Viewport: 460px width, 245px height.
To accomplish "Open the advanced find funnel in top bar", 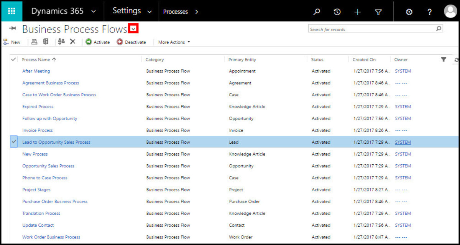I will 378,12.
